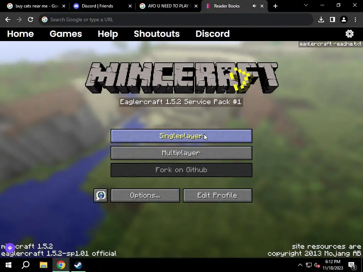Click 'Eaglercraft 1.5.2 Service Pack #1' splash text

click(180, 102)
